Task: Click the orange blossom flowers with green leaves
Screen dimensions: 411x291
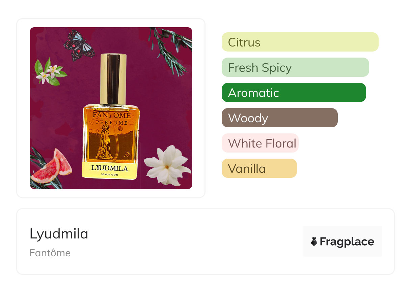Action: 50,72
